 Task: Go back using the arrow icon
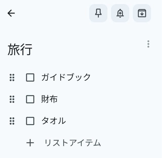click(x=11, y=13)
